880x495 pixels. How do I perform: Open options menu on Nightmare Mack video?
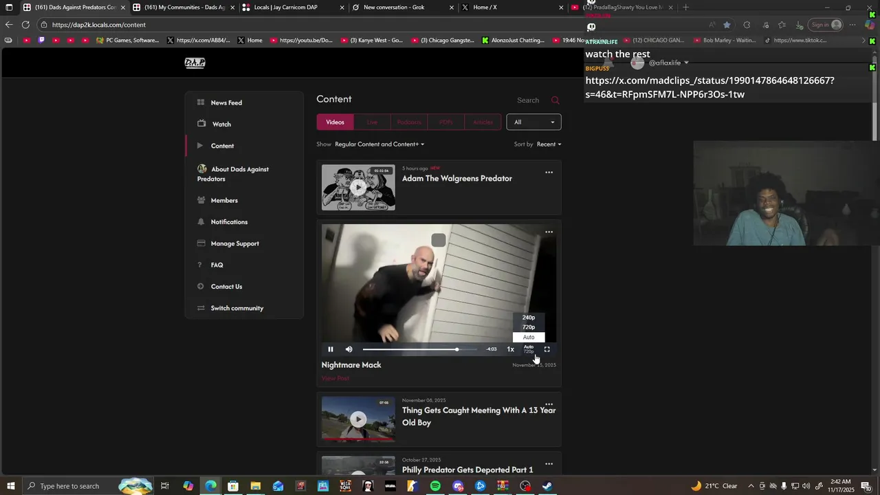[x=549, y=232]
